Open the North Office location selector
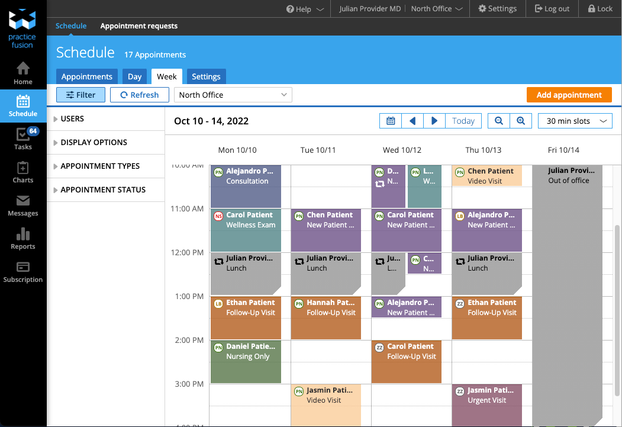 [233, 94]
